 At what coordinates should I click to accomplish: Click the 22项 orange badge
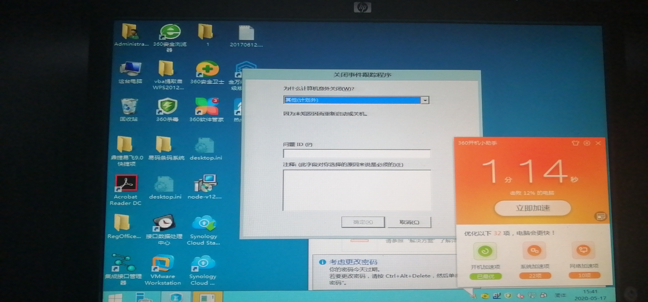[535, 276]
